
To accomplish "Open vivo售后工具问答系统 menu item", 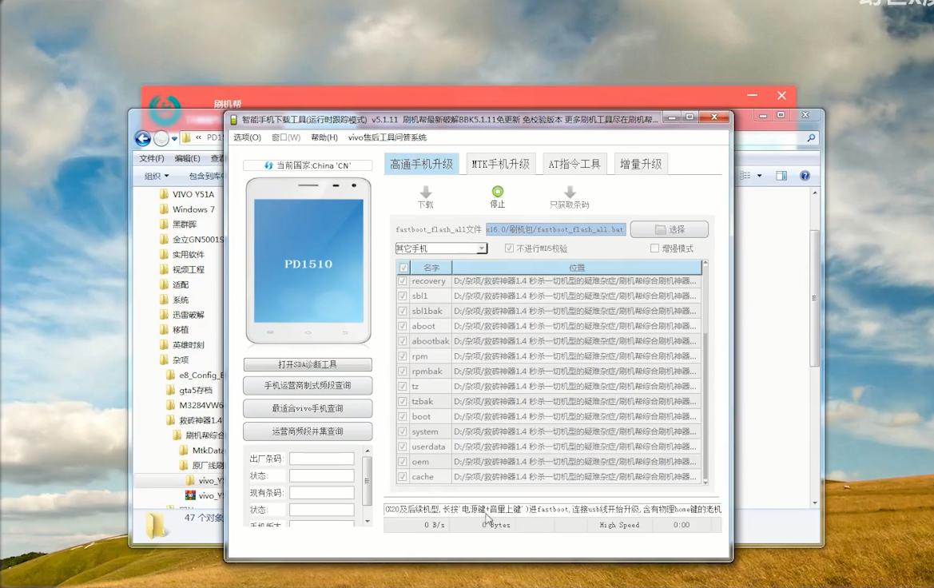I will click(x=388, y=137).
